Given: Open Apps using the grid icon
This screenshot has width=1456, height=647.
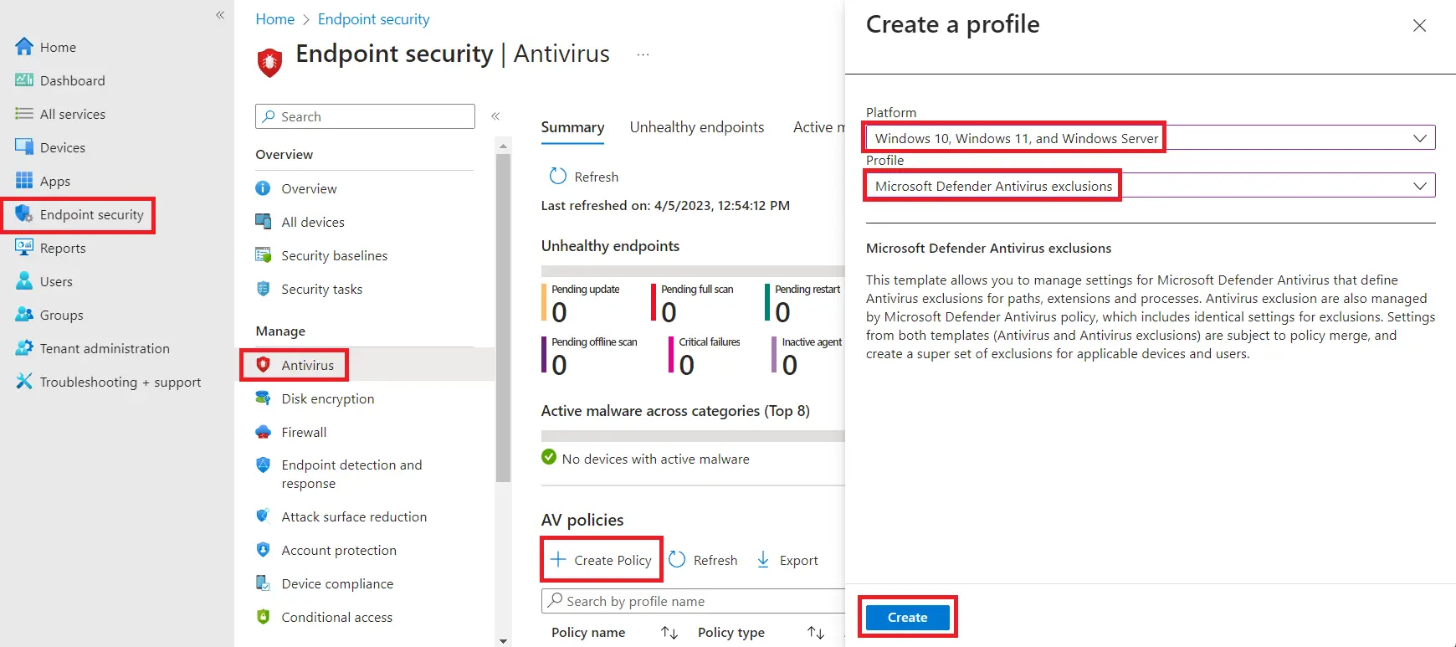Looking at the screenshot, I should [x=24, y=181].
